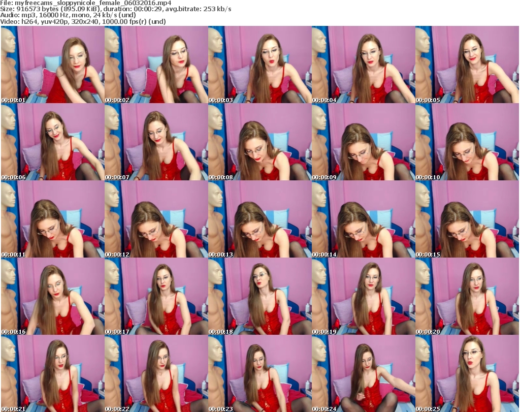The height and width of the screenshot is (412, 520).
Task: Select the thumbnail frame stamped 00:00:03
Action: [x=259, y=65]
